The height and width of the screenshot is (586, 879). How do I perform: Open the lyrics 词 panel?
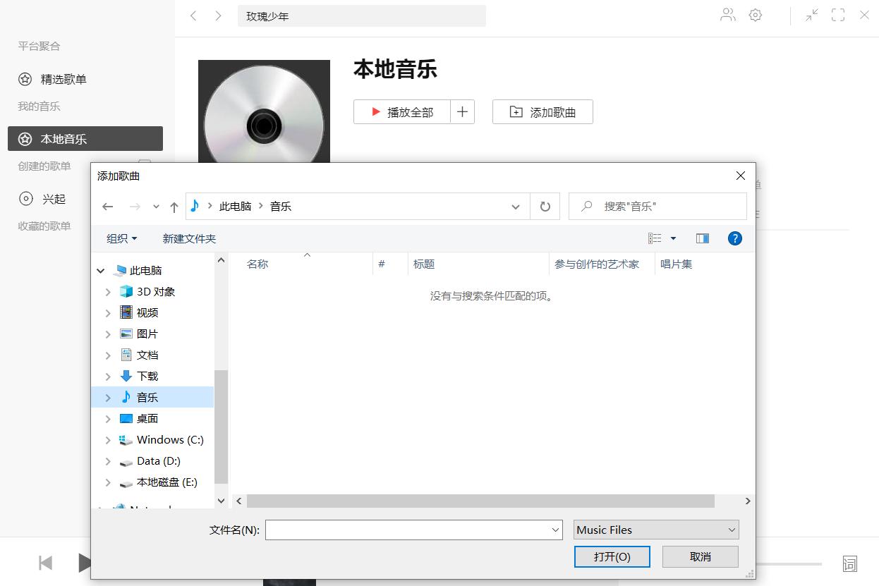(x=849, y=563)
